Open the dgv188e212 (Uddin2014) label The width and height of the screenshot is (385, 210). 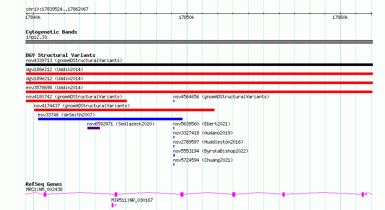(55, 69)
